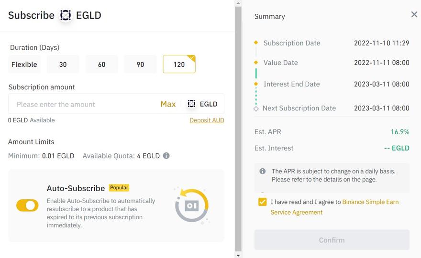Viewport: 421px width, 258px height.
Task: Click the scrollbar down arrow
Action: tap(238, 255)
